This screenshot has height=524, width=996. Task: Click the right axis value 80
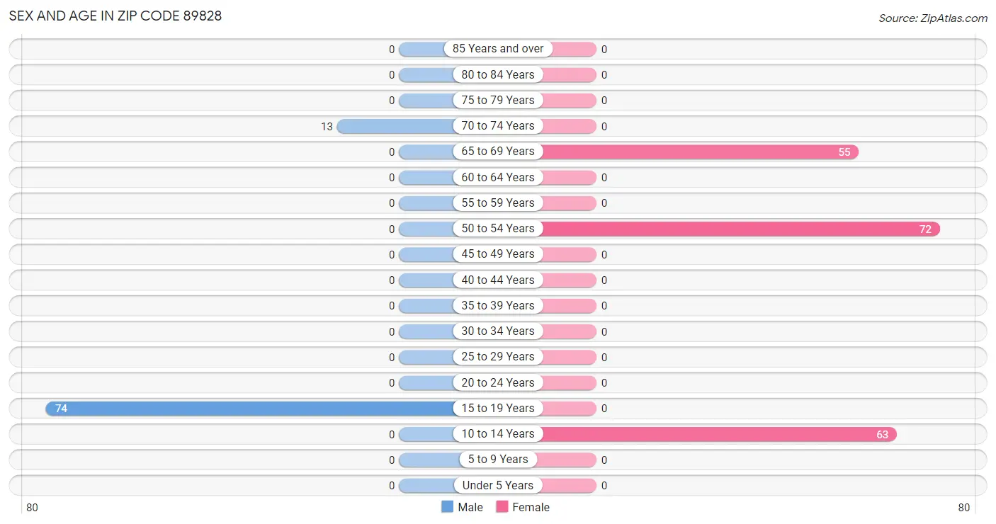click(x=963, y=508)
